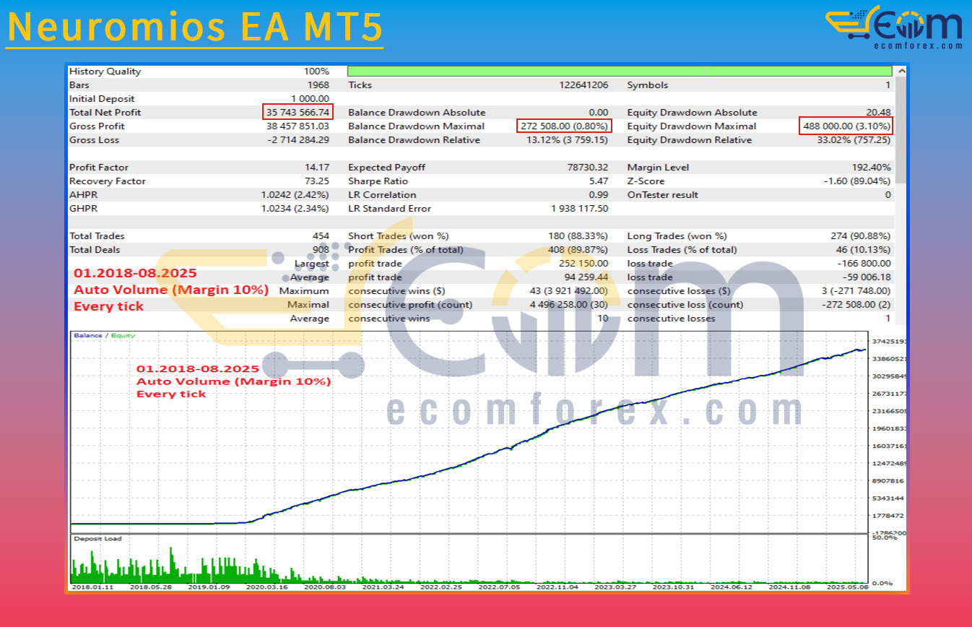The height and width of the screenshot is (627, 972).
Task: Click the ecomforex.com logo in the corner
Action: coord(894,27)
